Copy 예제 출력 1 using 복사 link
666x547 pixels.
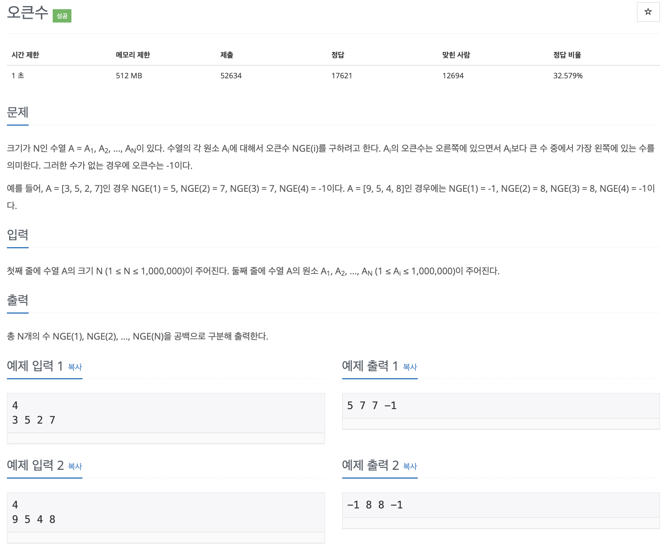[x=410, y=367]
